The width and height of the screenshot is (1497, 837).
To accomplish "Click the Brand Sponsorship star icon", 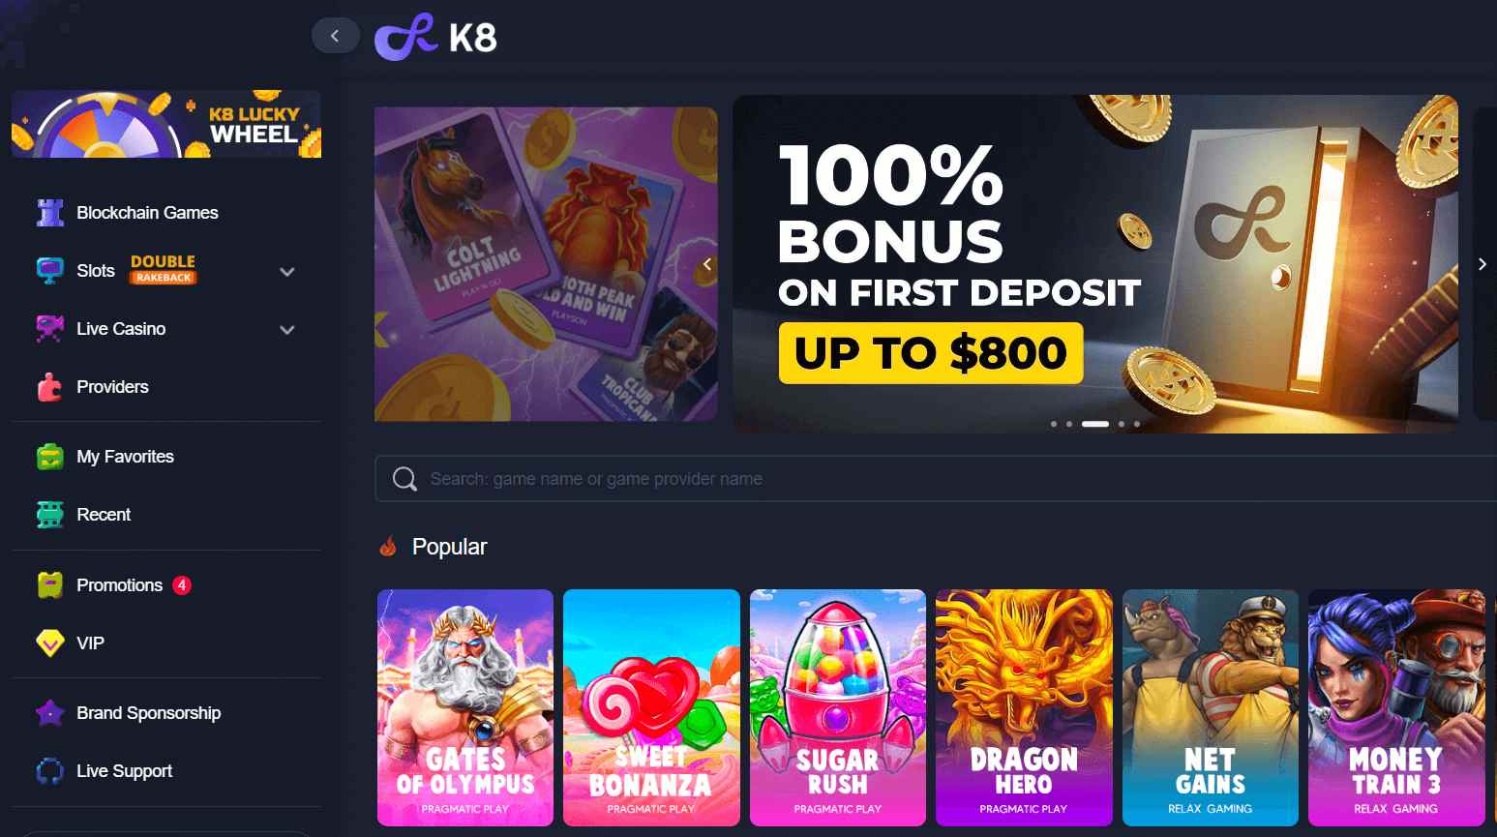I will [x=50, y=713].
